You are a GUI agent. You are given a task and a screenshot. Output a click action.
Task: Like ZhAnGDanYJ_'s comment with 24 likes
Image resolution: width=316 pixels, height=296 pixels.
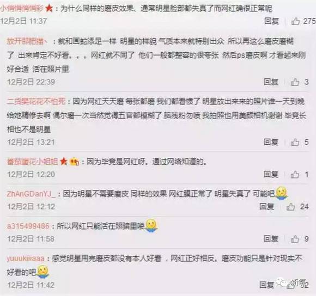click(290, 207)
